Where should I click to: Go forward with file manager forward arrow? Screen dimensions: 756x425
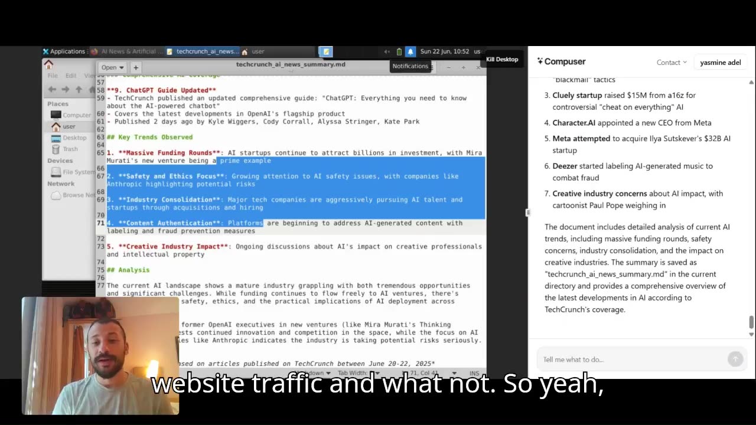point(66,90)
